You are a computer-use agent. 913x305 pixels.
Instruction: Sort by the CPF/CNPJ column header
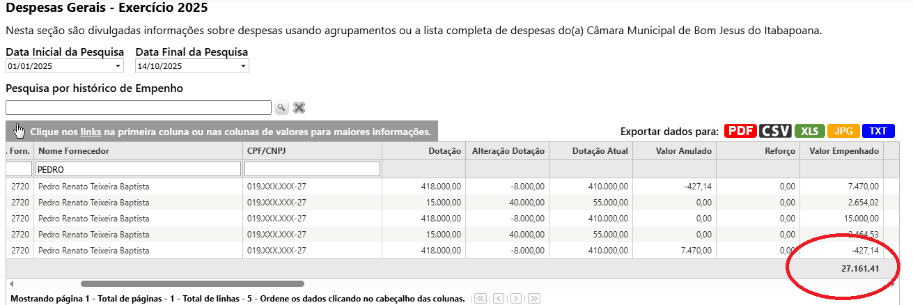pos(312,151)
